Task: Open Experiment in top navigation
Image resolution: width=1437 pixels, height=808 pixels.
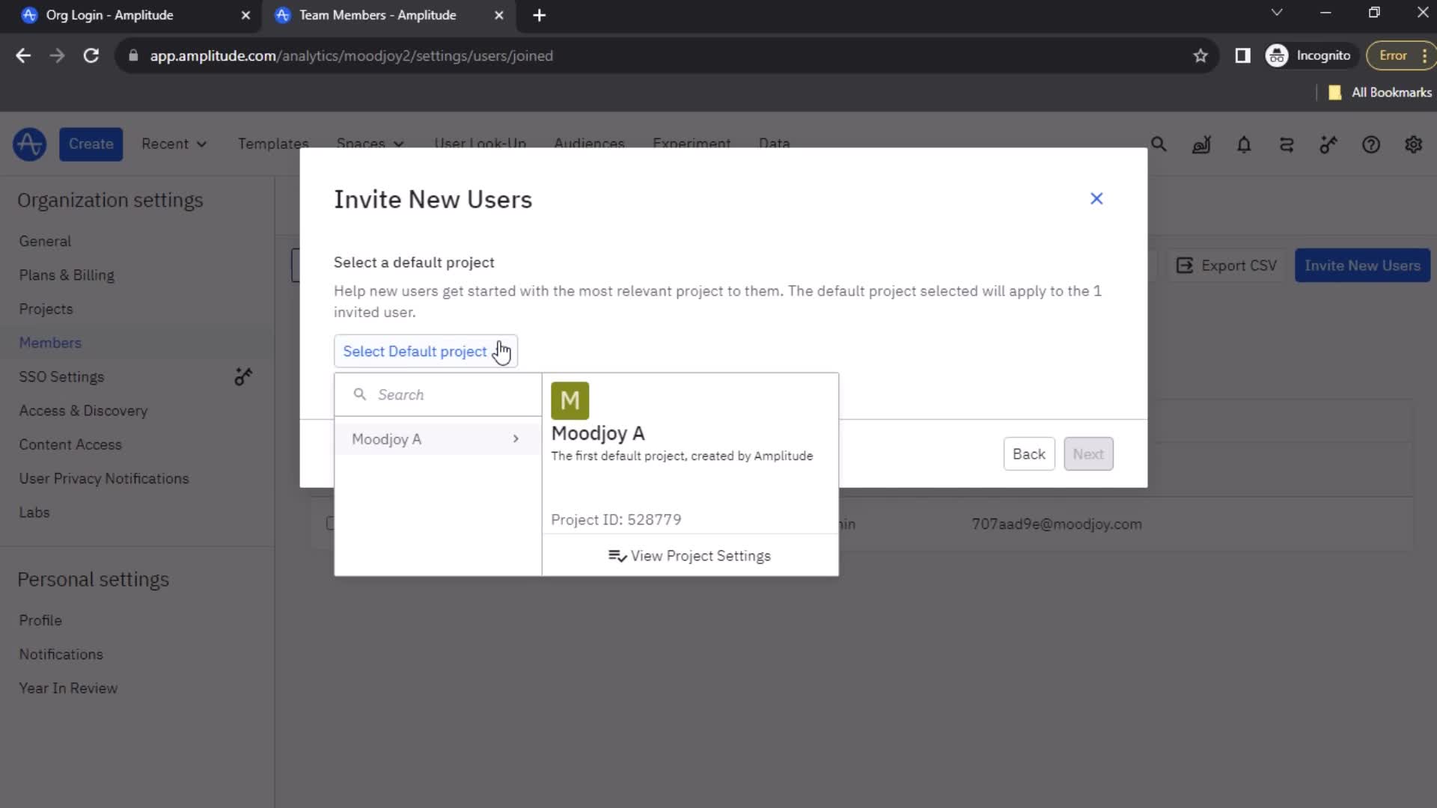Action: 692,144
